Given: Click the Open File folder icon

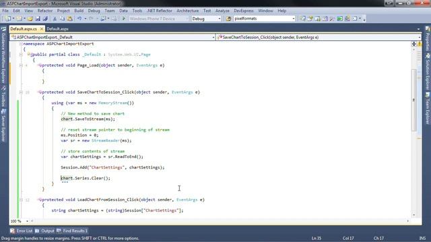Looking at the screenshot, I should point(30,19).
